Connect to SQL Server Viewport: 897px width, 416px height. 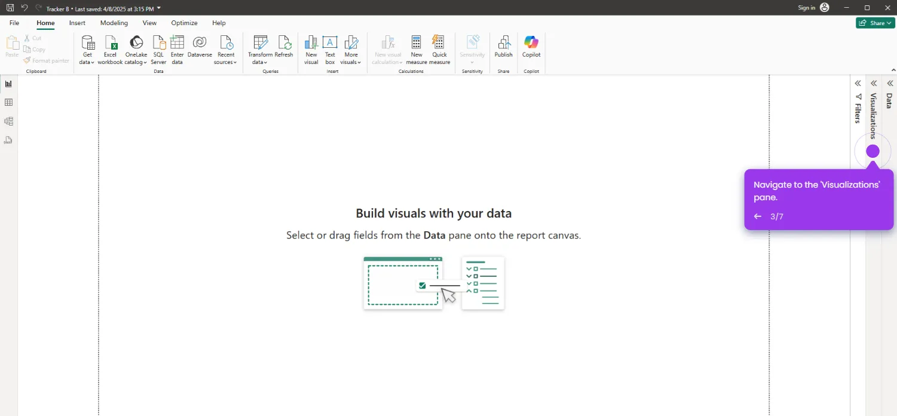click(x=158, y=50)
